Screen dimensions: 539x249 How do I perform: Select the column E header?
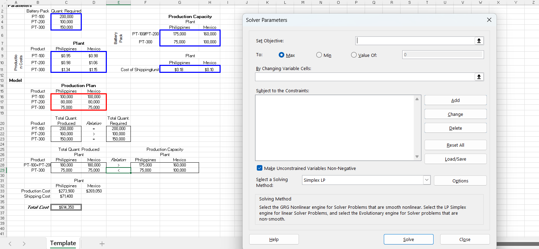tap(118, 3)
